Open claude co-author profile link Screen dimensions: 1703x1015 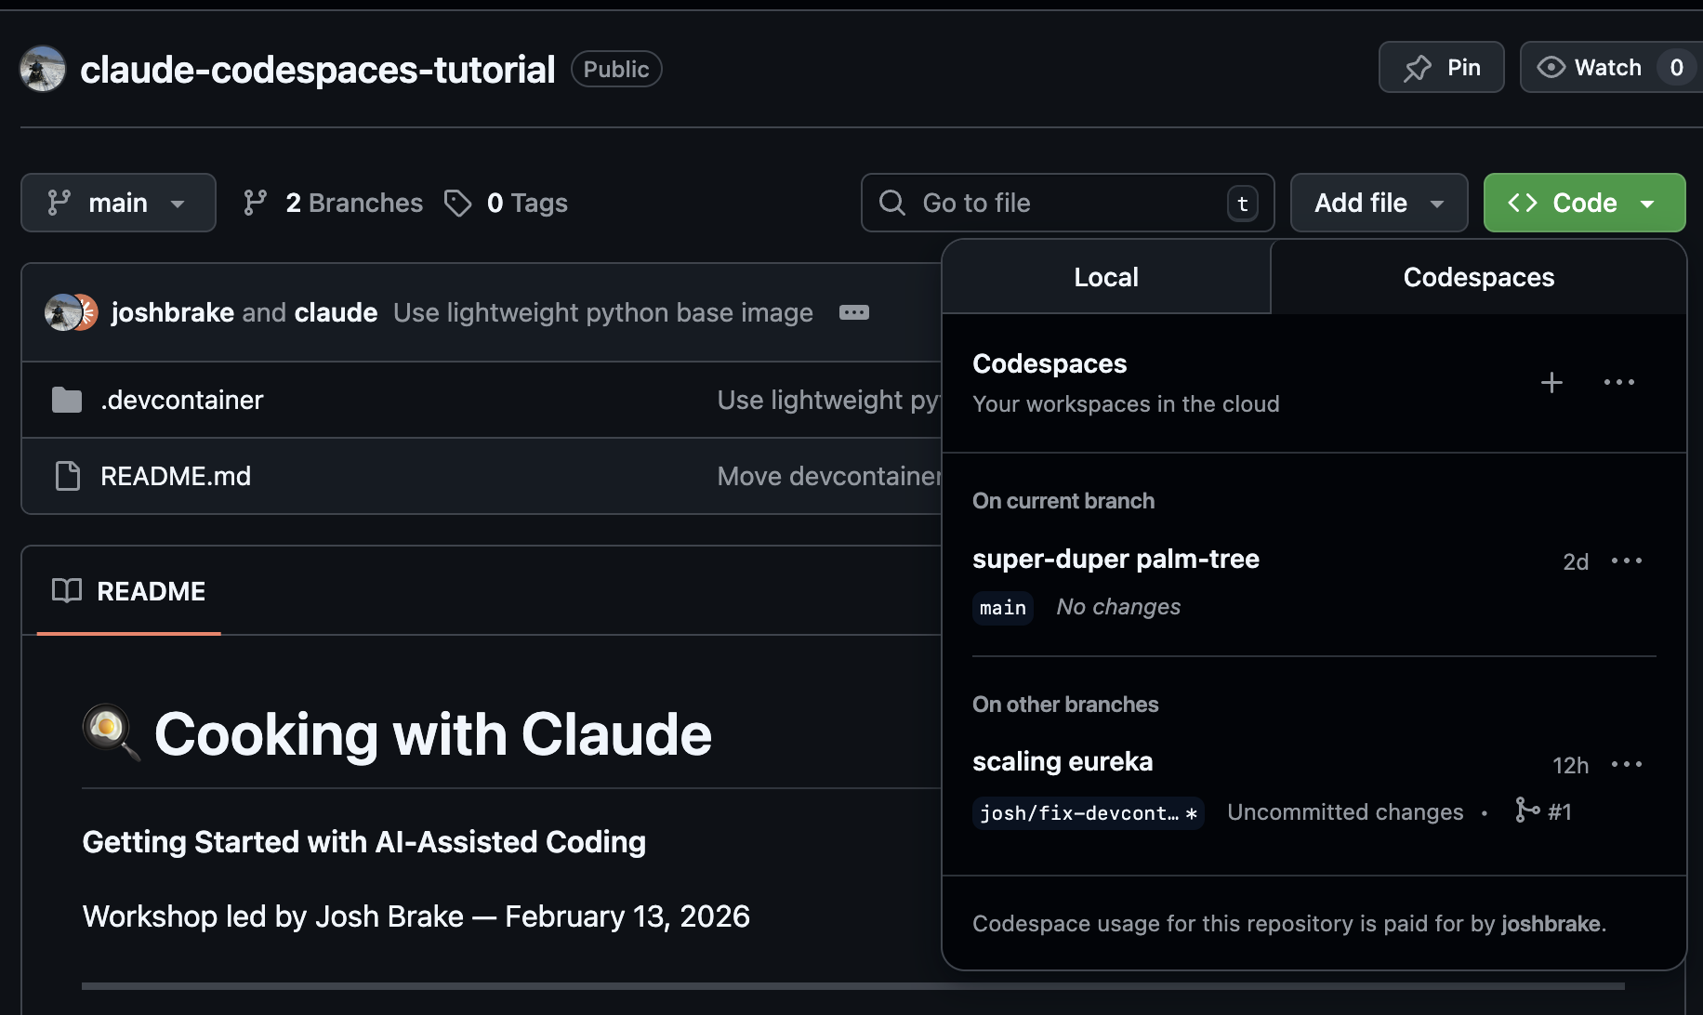(336, 312)
